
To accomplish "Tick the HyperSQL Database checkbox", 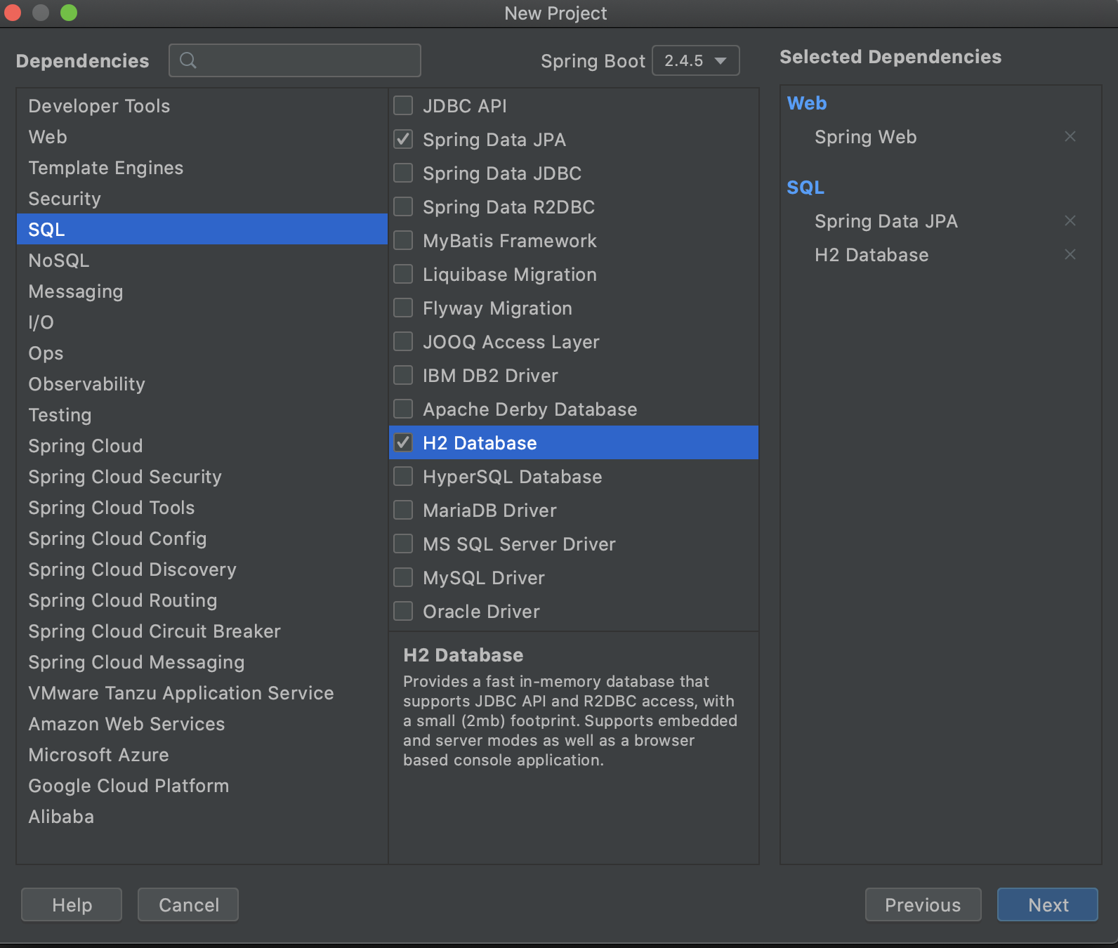I will pos(403,476).
